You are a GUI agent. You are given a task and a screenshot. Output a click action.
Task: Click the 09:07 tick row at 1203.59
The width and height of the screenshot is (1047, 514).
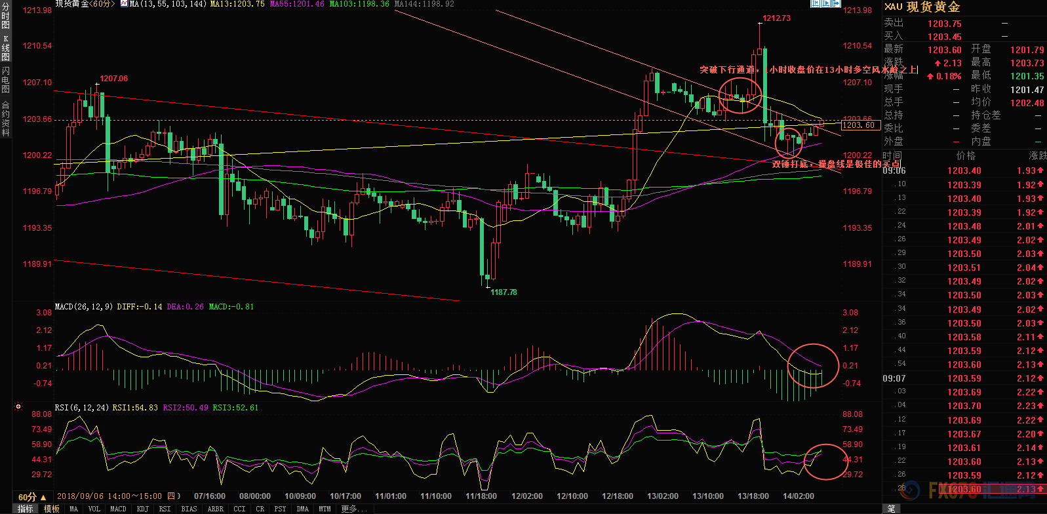964,378
